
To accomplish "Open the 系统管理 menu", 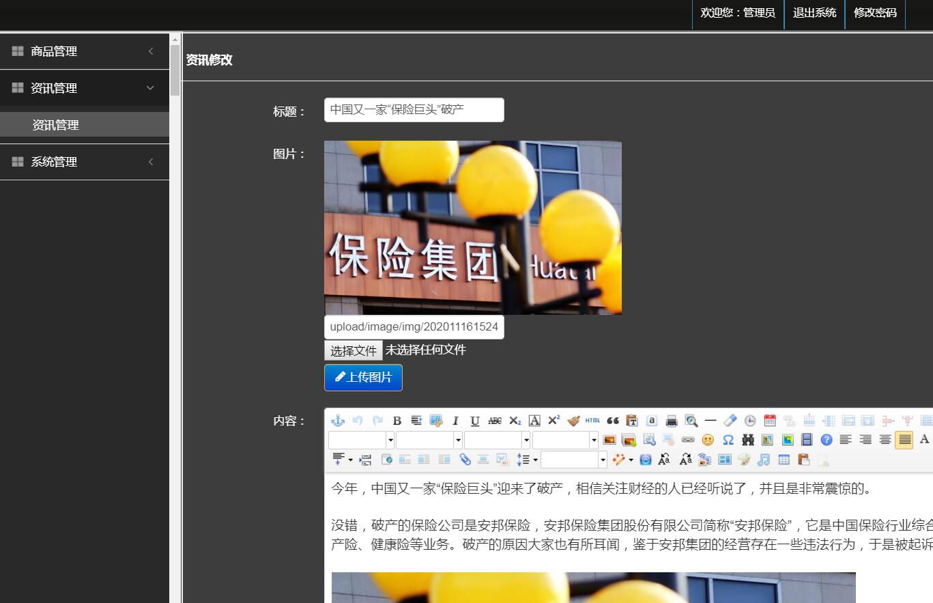I will coord(85,162).
